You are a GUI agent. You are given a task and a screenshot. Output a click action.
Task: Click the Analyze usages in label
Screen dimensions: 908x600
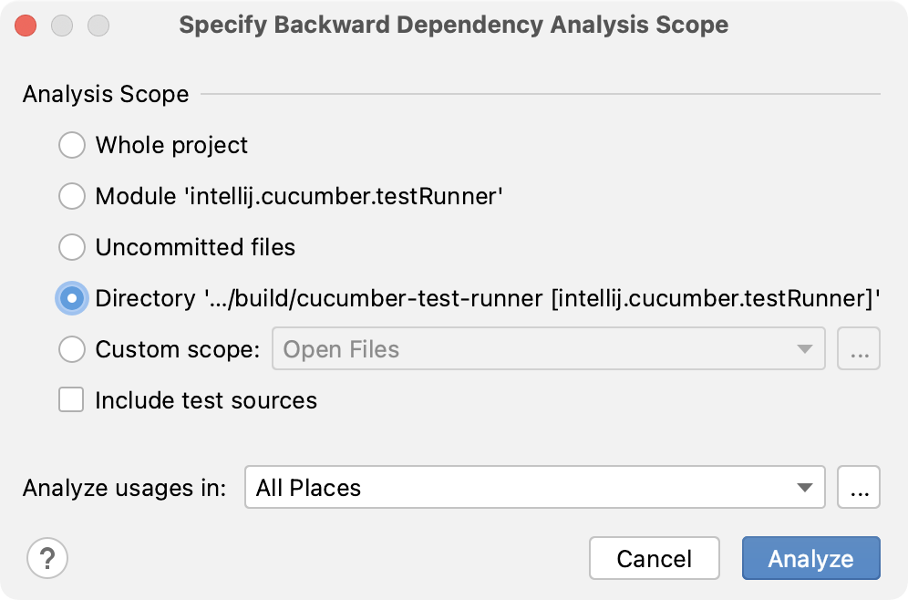click(x=125, y=488)
